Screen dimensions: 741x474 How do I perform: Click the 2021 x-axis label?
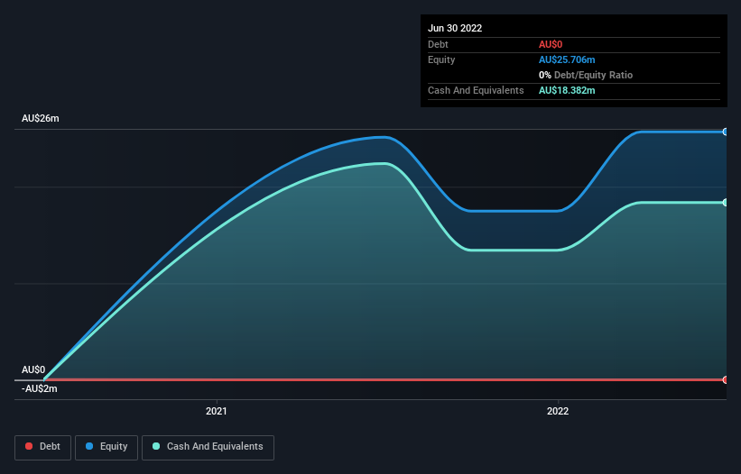[x=217, y=411]
